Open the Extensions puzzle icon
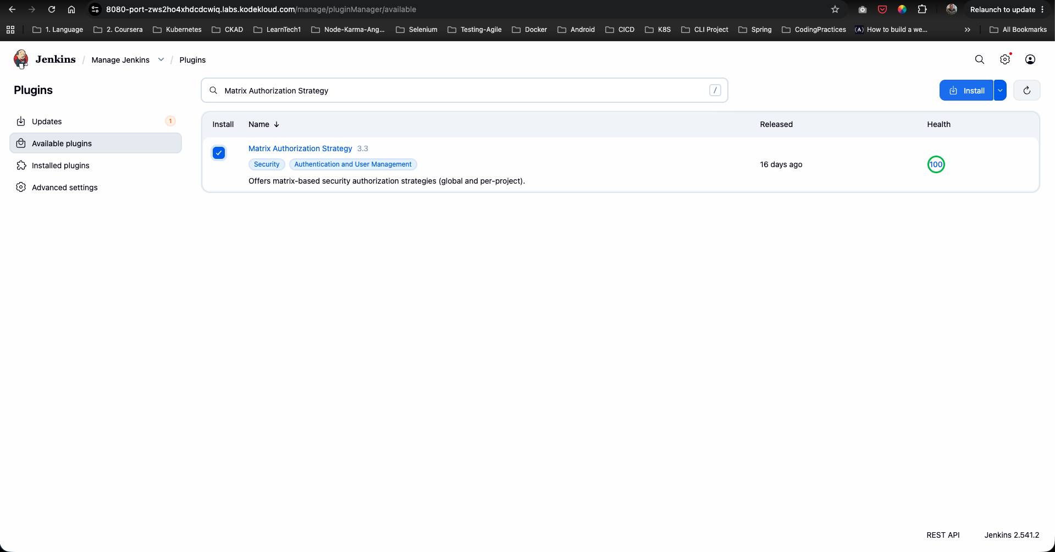Screen dimensions: 1055x552 pos(923,9)
